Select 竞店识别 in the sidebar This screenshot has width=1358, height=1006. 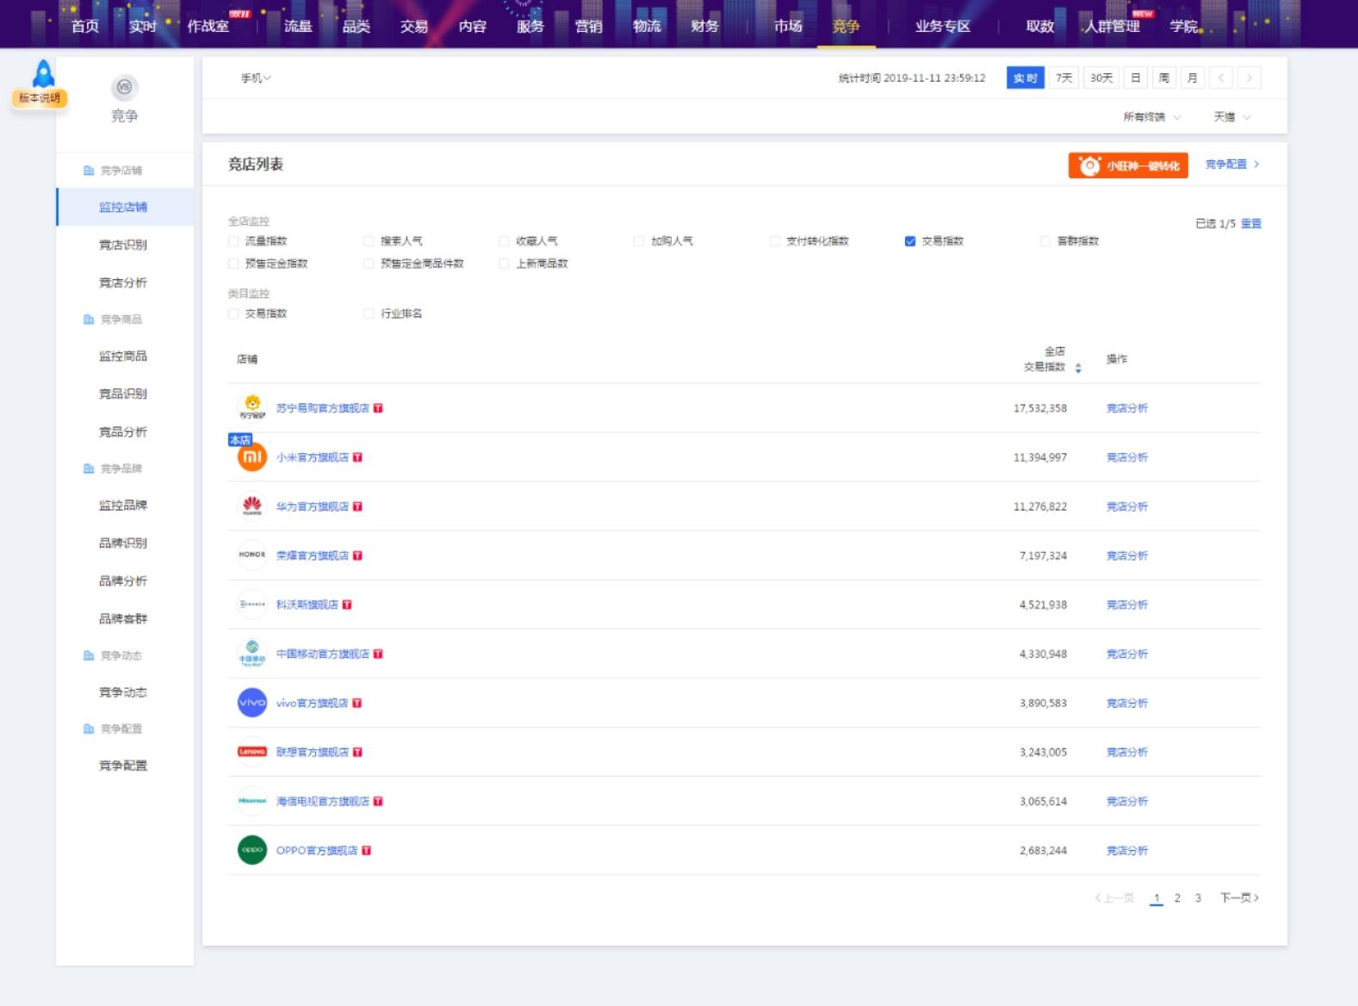point(123,245)
